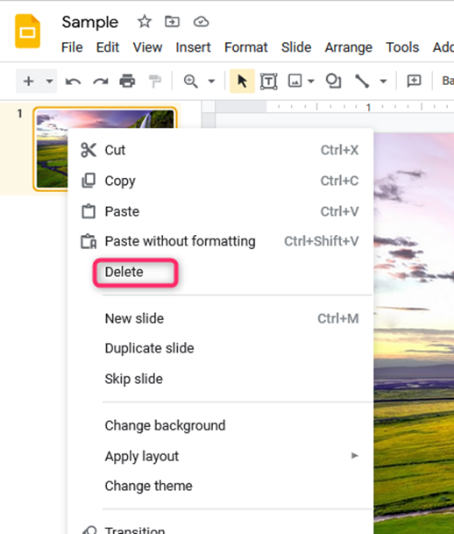Open the zoom dropdown arrow

pyautogui.click(x=211, y=82)
